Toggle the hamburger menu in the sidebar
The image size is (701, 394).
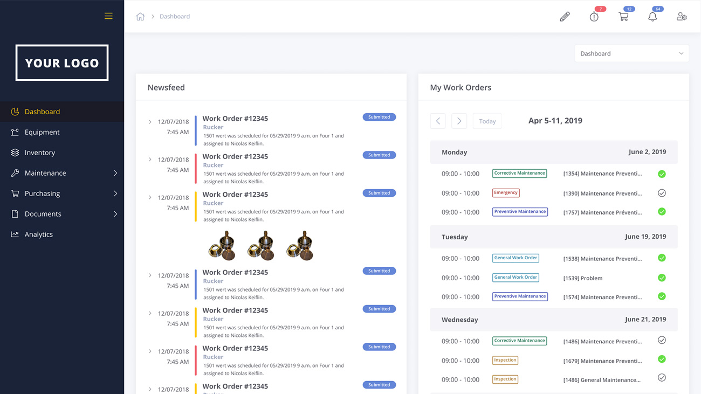tap(108, 16)
